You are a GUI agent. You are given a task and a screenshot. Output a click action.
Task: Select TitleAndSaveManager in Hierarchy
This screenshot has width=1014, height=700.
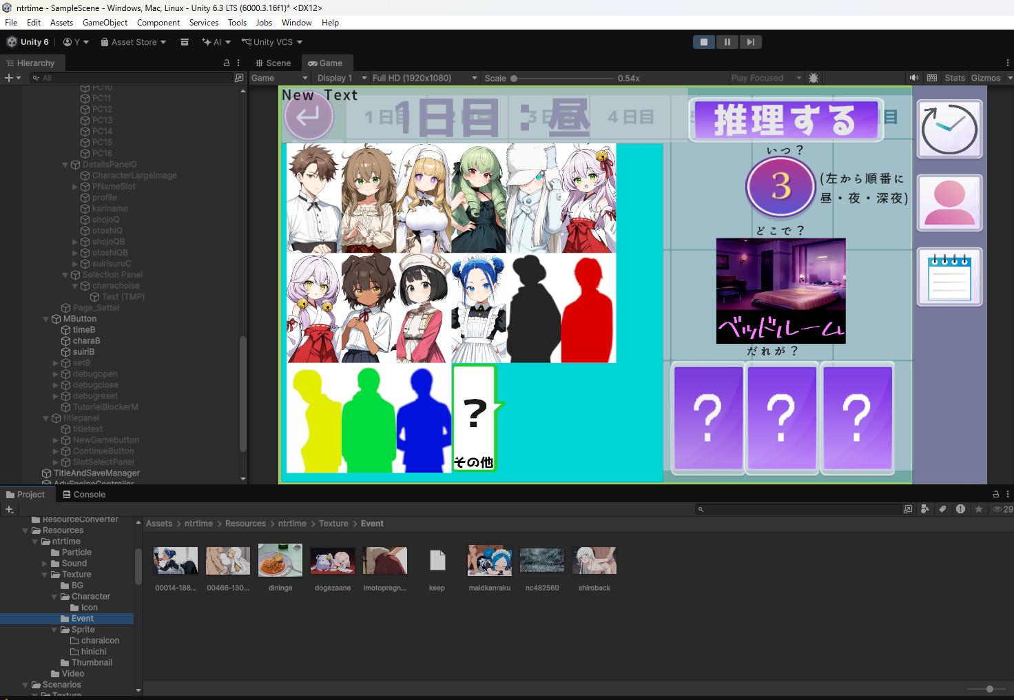96,473
